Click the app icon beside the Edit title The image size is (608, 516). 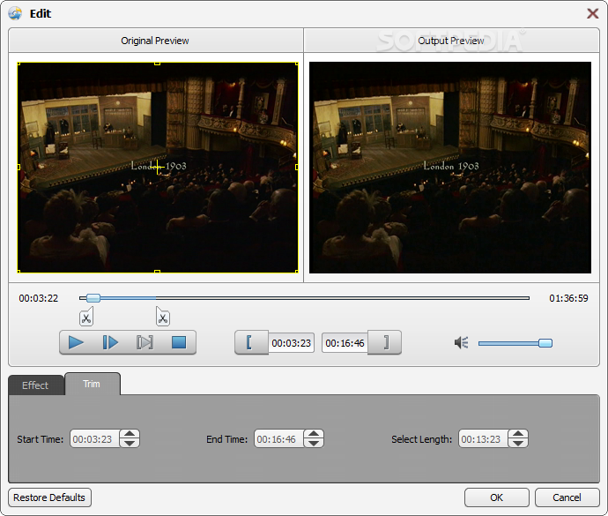[15, 13]
